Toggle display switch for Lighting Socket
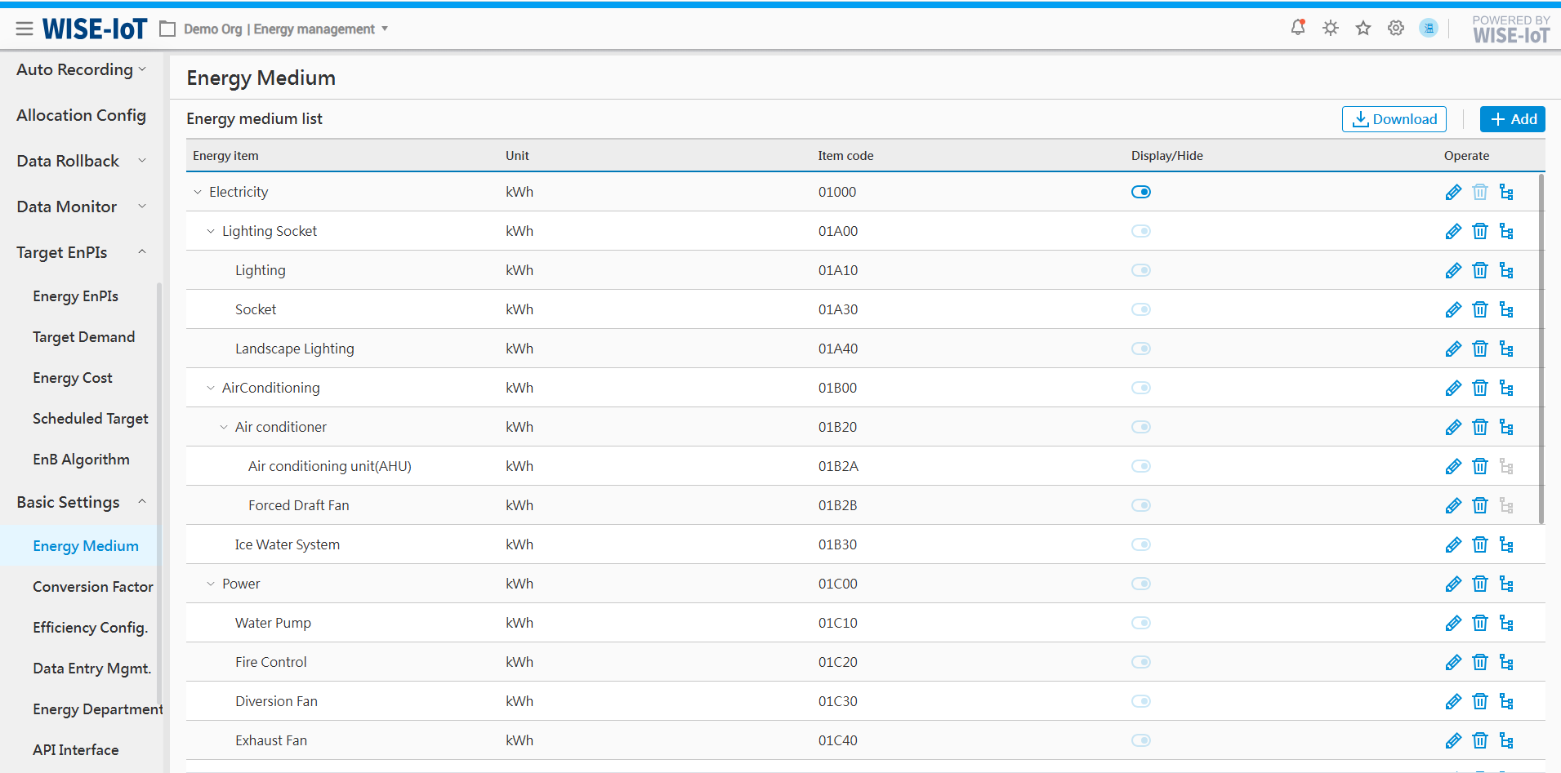The width and height of the screenshot is (1561, 773). [x=1140, y=232]
